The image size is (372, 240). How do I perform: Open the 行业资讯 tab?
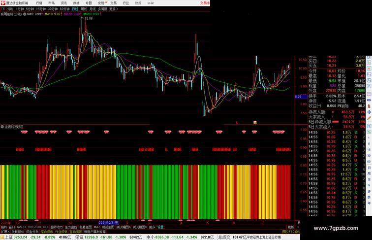(x=61, y=232)
